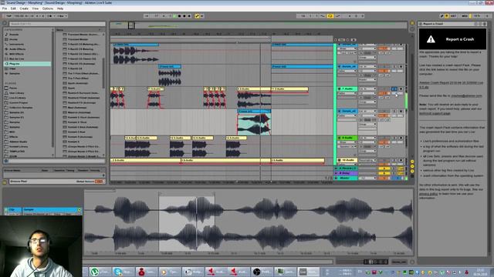494x277 pixels.
Task: Unfold the 7 Audio track triangle
Action: [340, 89]
